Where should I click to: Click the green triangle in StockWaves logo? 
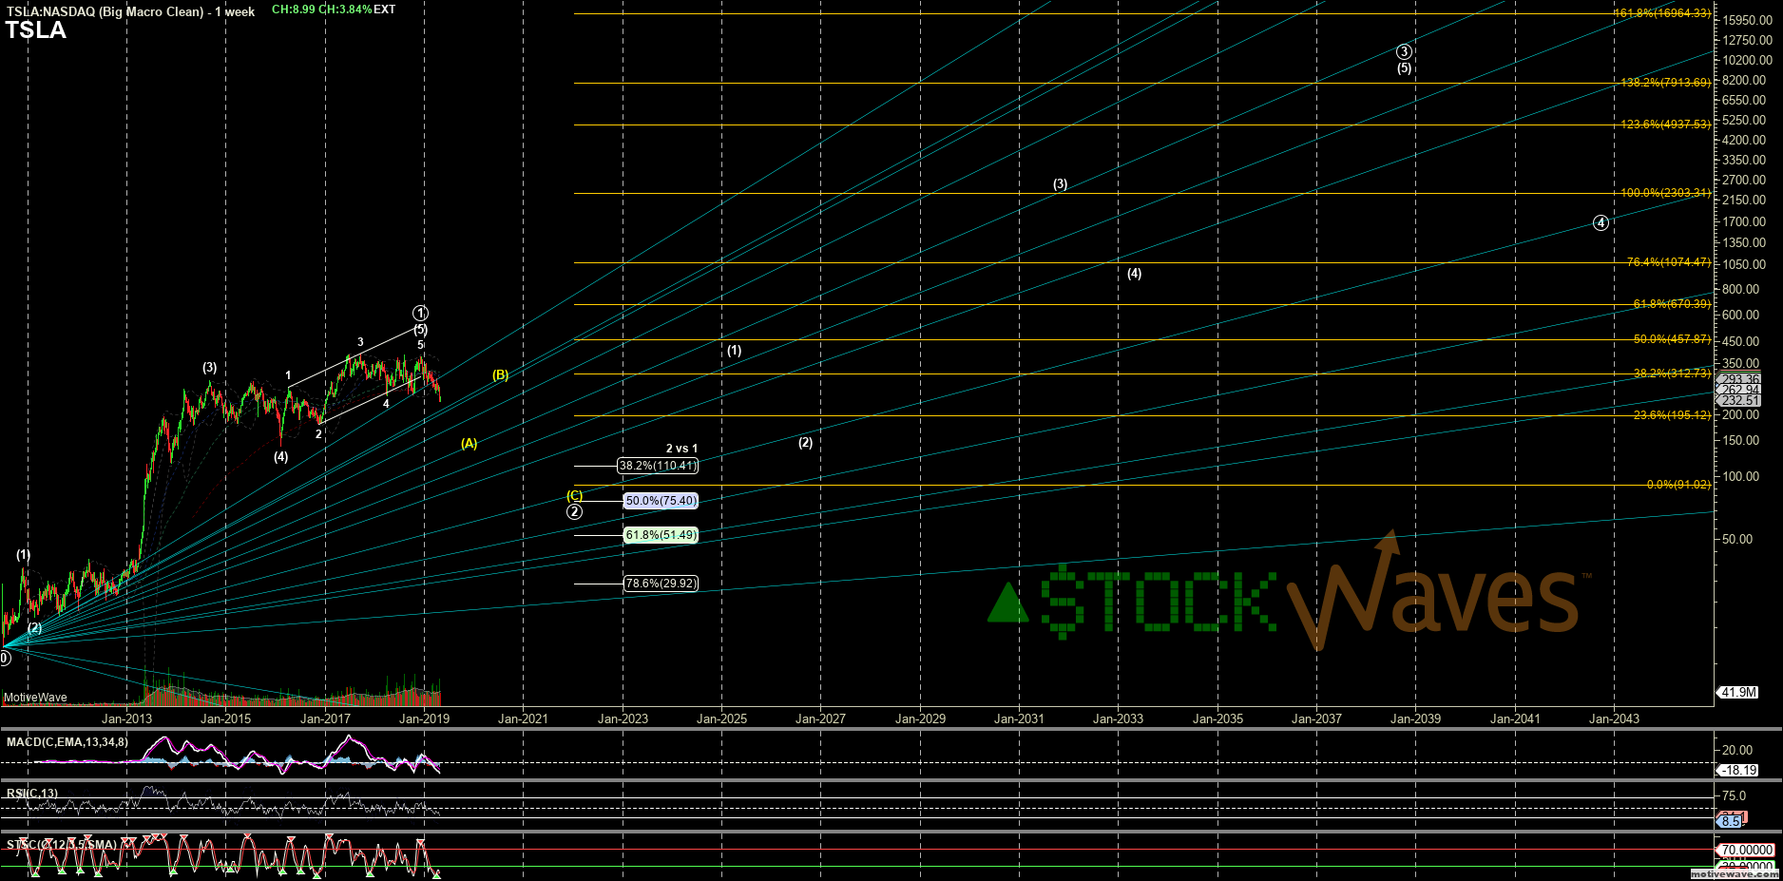coord(1007,603)
